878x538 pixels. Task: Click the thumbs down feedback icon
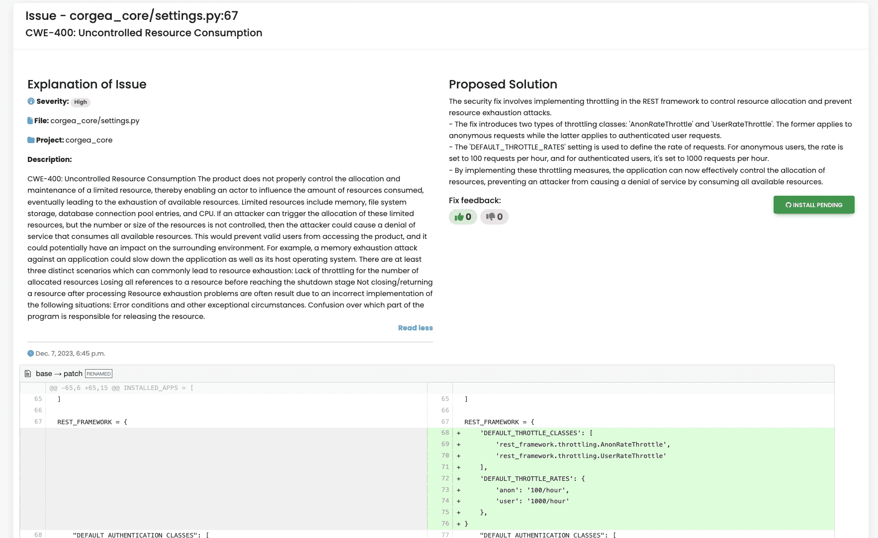tap(490, 217)
